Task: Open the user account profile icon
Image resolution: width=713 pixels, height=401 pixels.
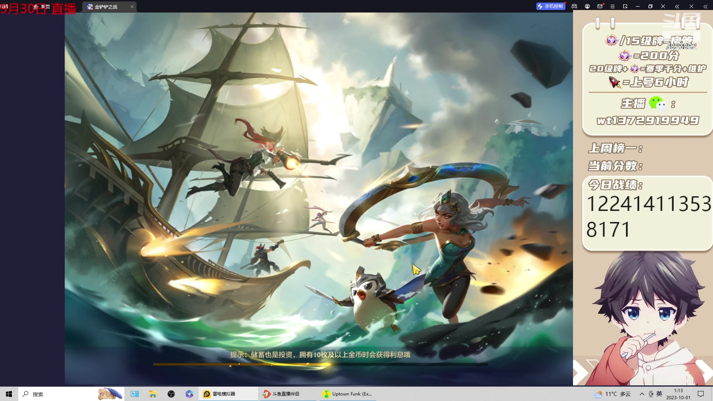Action: (x=587, y=6)
